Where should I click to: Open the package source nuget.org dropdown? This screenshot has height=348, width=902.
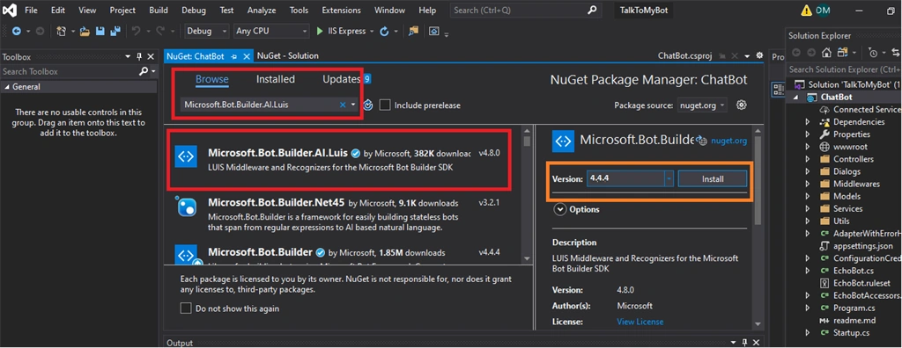click(702, 105)
